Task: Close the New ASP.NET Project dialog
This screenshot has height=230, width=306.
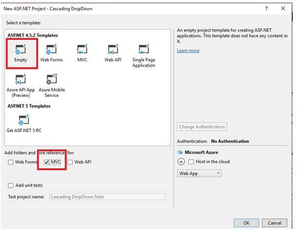Action: (283, 9)
